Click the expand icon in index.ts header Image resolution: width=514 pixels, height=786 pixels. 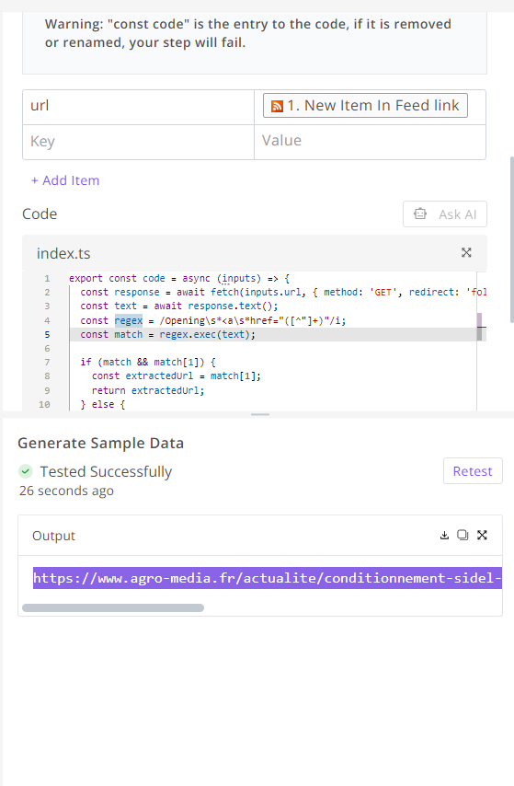click(466, 252)
